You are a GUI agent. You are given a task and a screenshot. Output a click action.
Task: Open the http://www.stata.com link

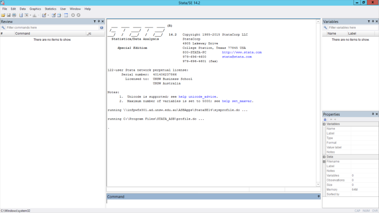click(241, 52)
